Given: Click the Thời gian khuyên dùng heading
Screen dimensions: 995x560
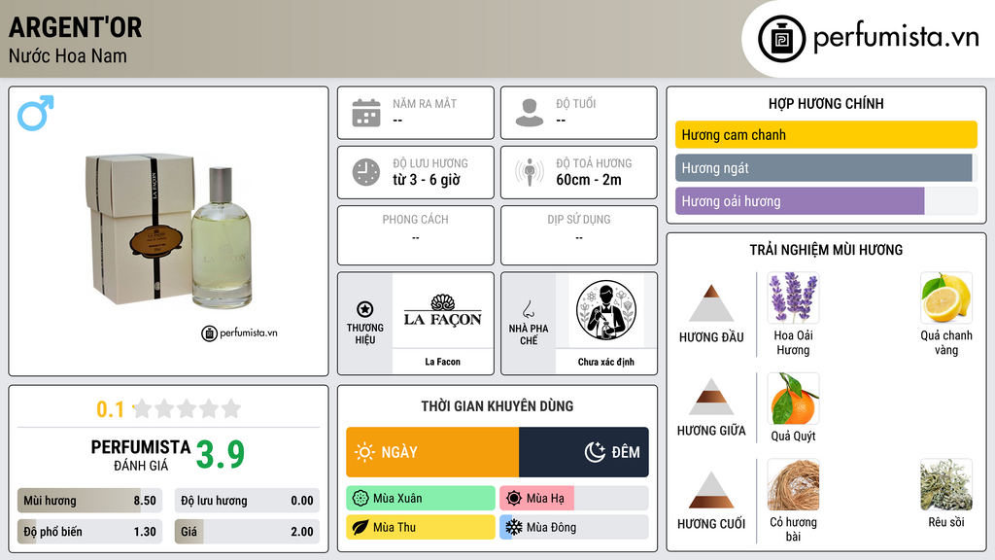Looking at the screenshot, I should pos(497,405).
